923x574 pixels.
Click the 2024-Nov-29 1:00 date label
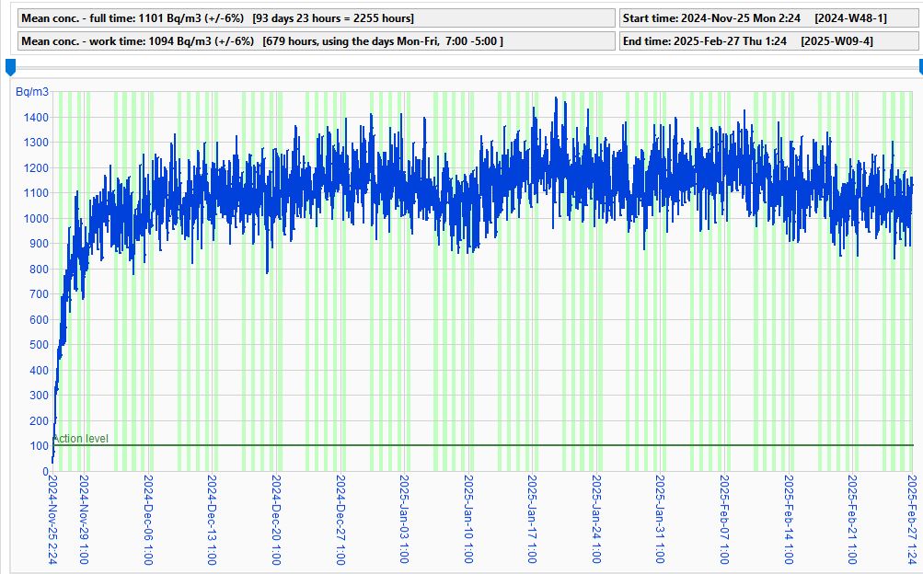tap(84, 520)
